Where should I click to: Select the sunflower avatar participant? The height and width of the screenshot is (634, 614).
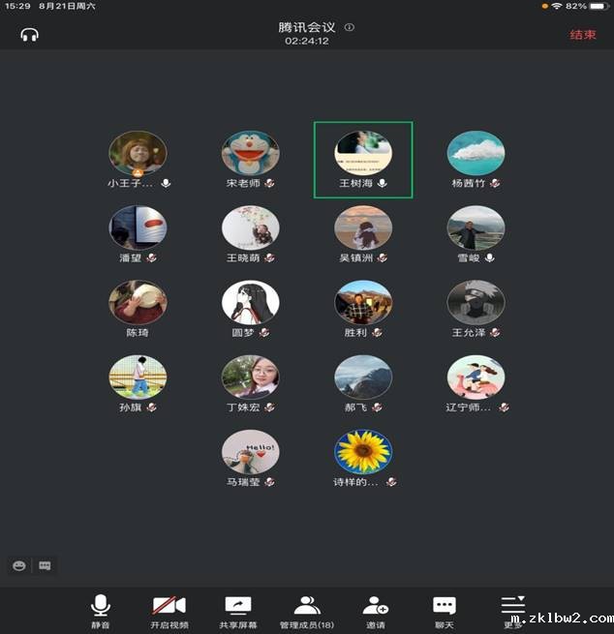[x=363, y=452]
